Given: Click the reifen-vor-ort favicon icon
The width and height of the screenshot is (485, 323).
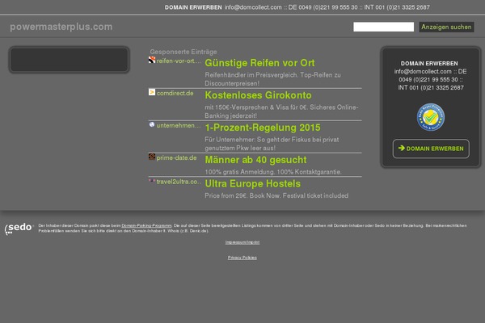Looking at the screenshot, I should (152, 60).
